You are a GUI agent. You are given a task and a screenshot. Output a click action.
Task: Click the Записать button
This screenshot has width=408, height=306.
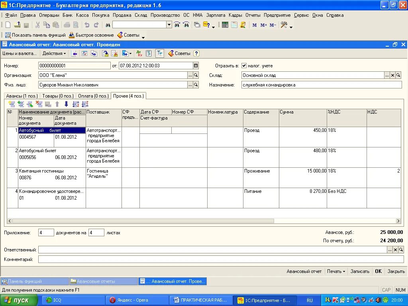360,271
